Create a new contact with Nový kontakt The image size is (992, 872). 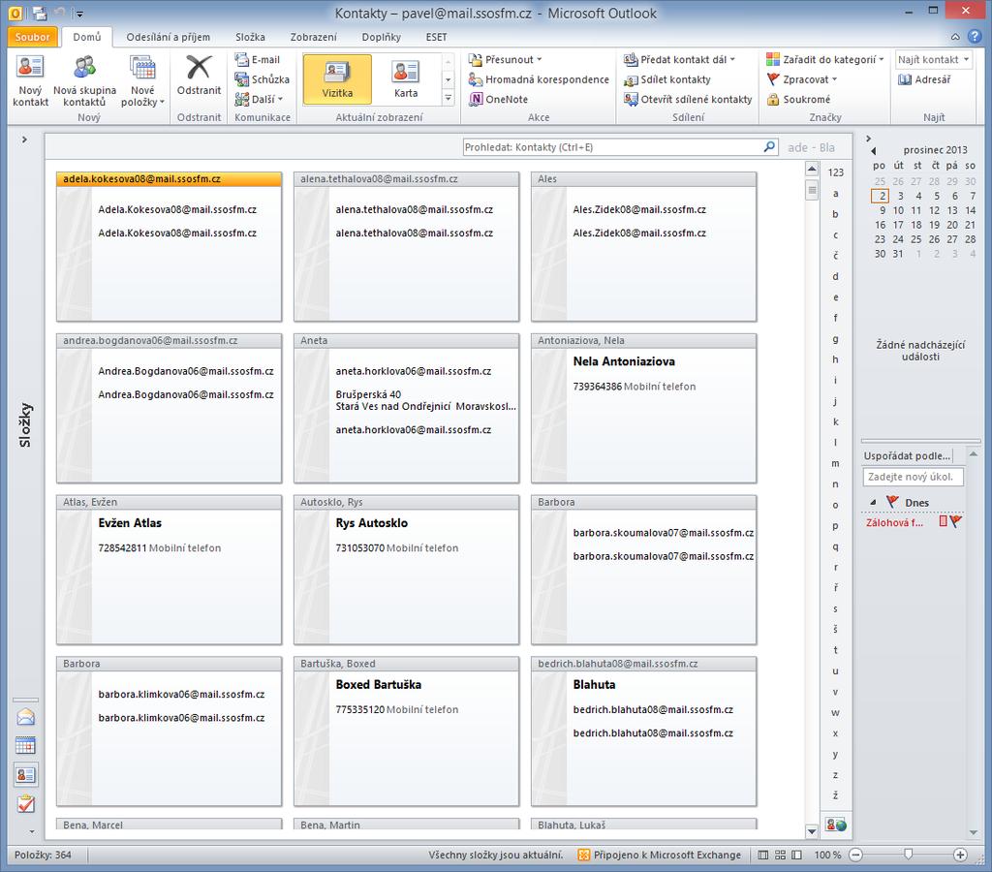coord(30,81)
